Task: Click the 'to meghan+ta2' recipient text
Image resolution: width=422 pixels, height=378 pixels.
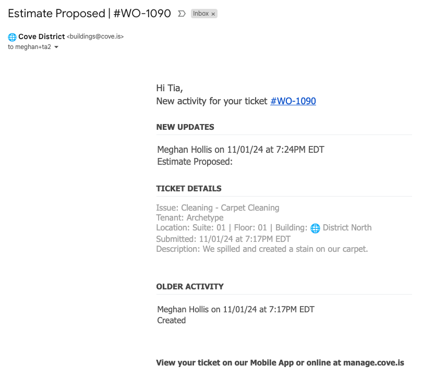Action: tap(29, 47)
